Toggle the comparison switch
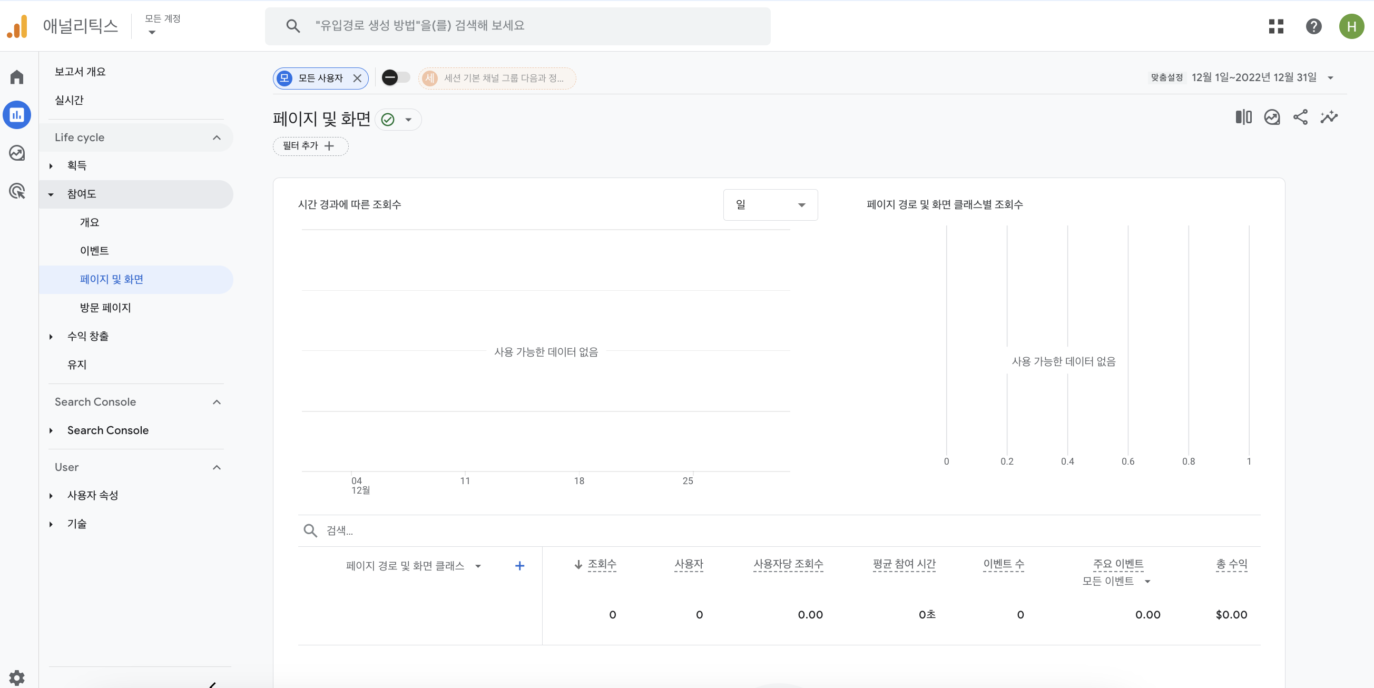This screenshot has width=1374, height=688. [x=396, y=78]
